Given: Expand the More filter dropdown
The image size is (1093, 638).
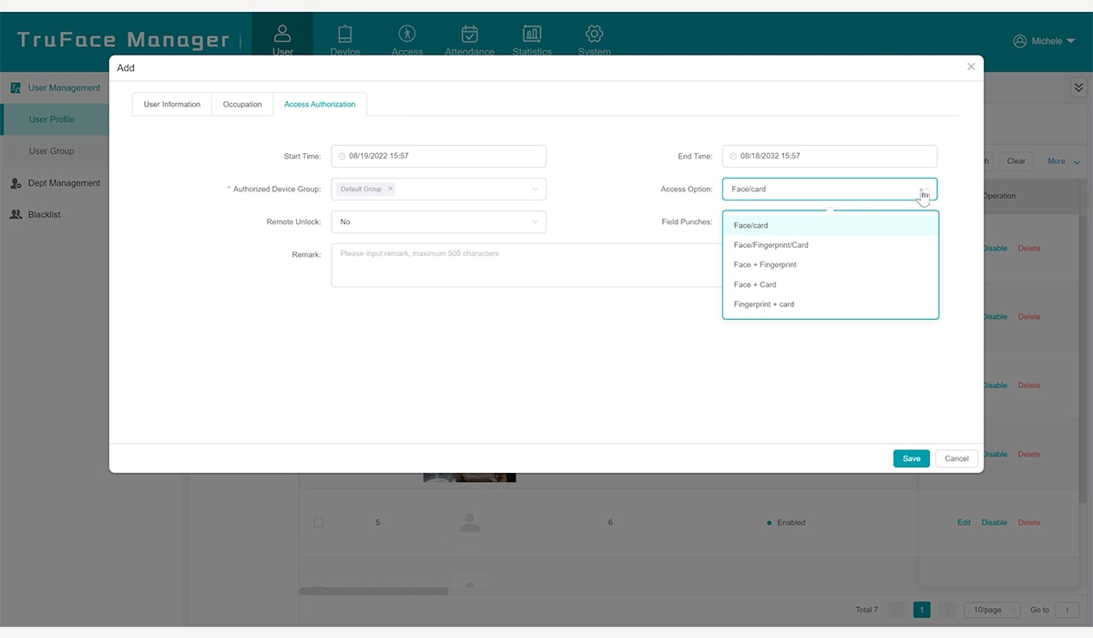Looking at the screenshot, I should (1060, 160).
